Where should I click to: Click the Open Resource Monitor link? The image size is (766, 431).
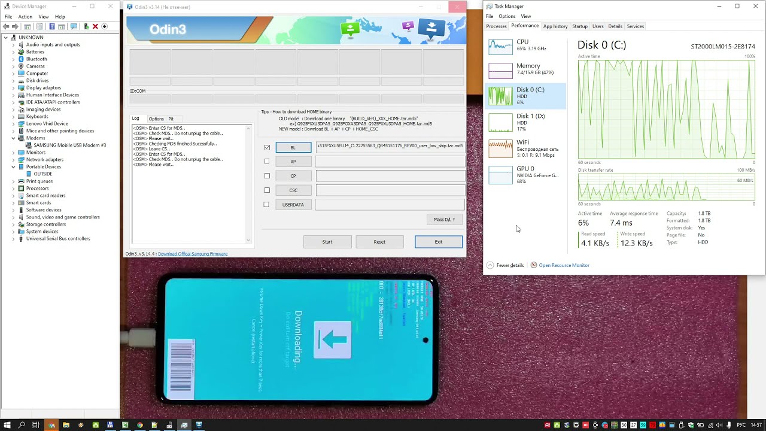[564, 265]
